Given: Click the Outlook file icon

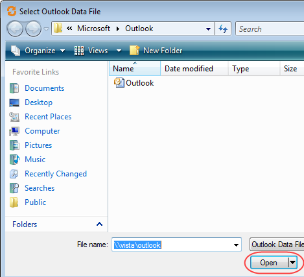Looking at the screenshot, I should (119, 82).
